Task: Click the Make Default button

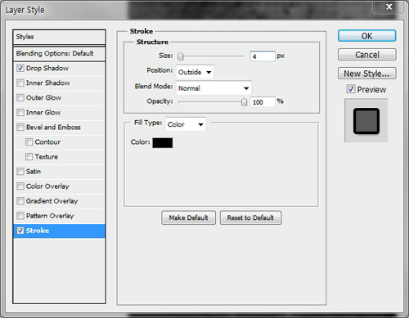Action: 188,217
